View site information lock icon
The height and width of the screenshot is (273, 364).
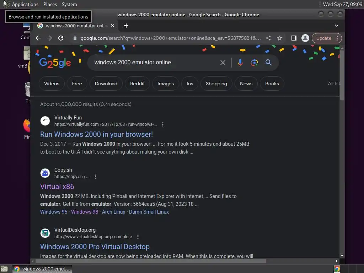[x=75, y=38]
